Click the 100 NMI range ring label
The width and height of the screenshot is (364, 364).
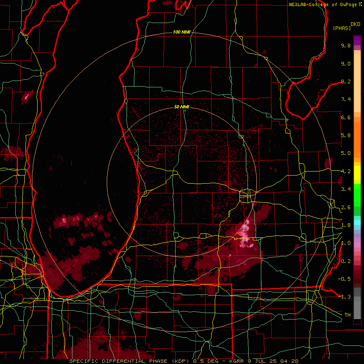[x=182, y=32]
